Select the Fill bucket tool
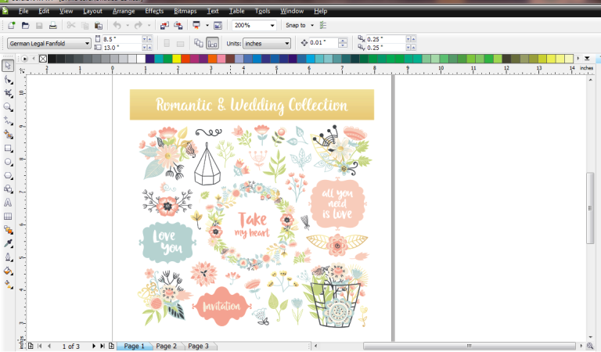This screenshot has width=601, height=352. pyautogui.click(x=8, y=271)
